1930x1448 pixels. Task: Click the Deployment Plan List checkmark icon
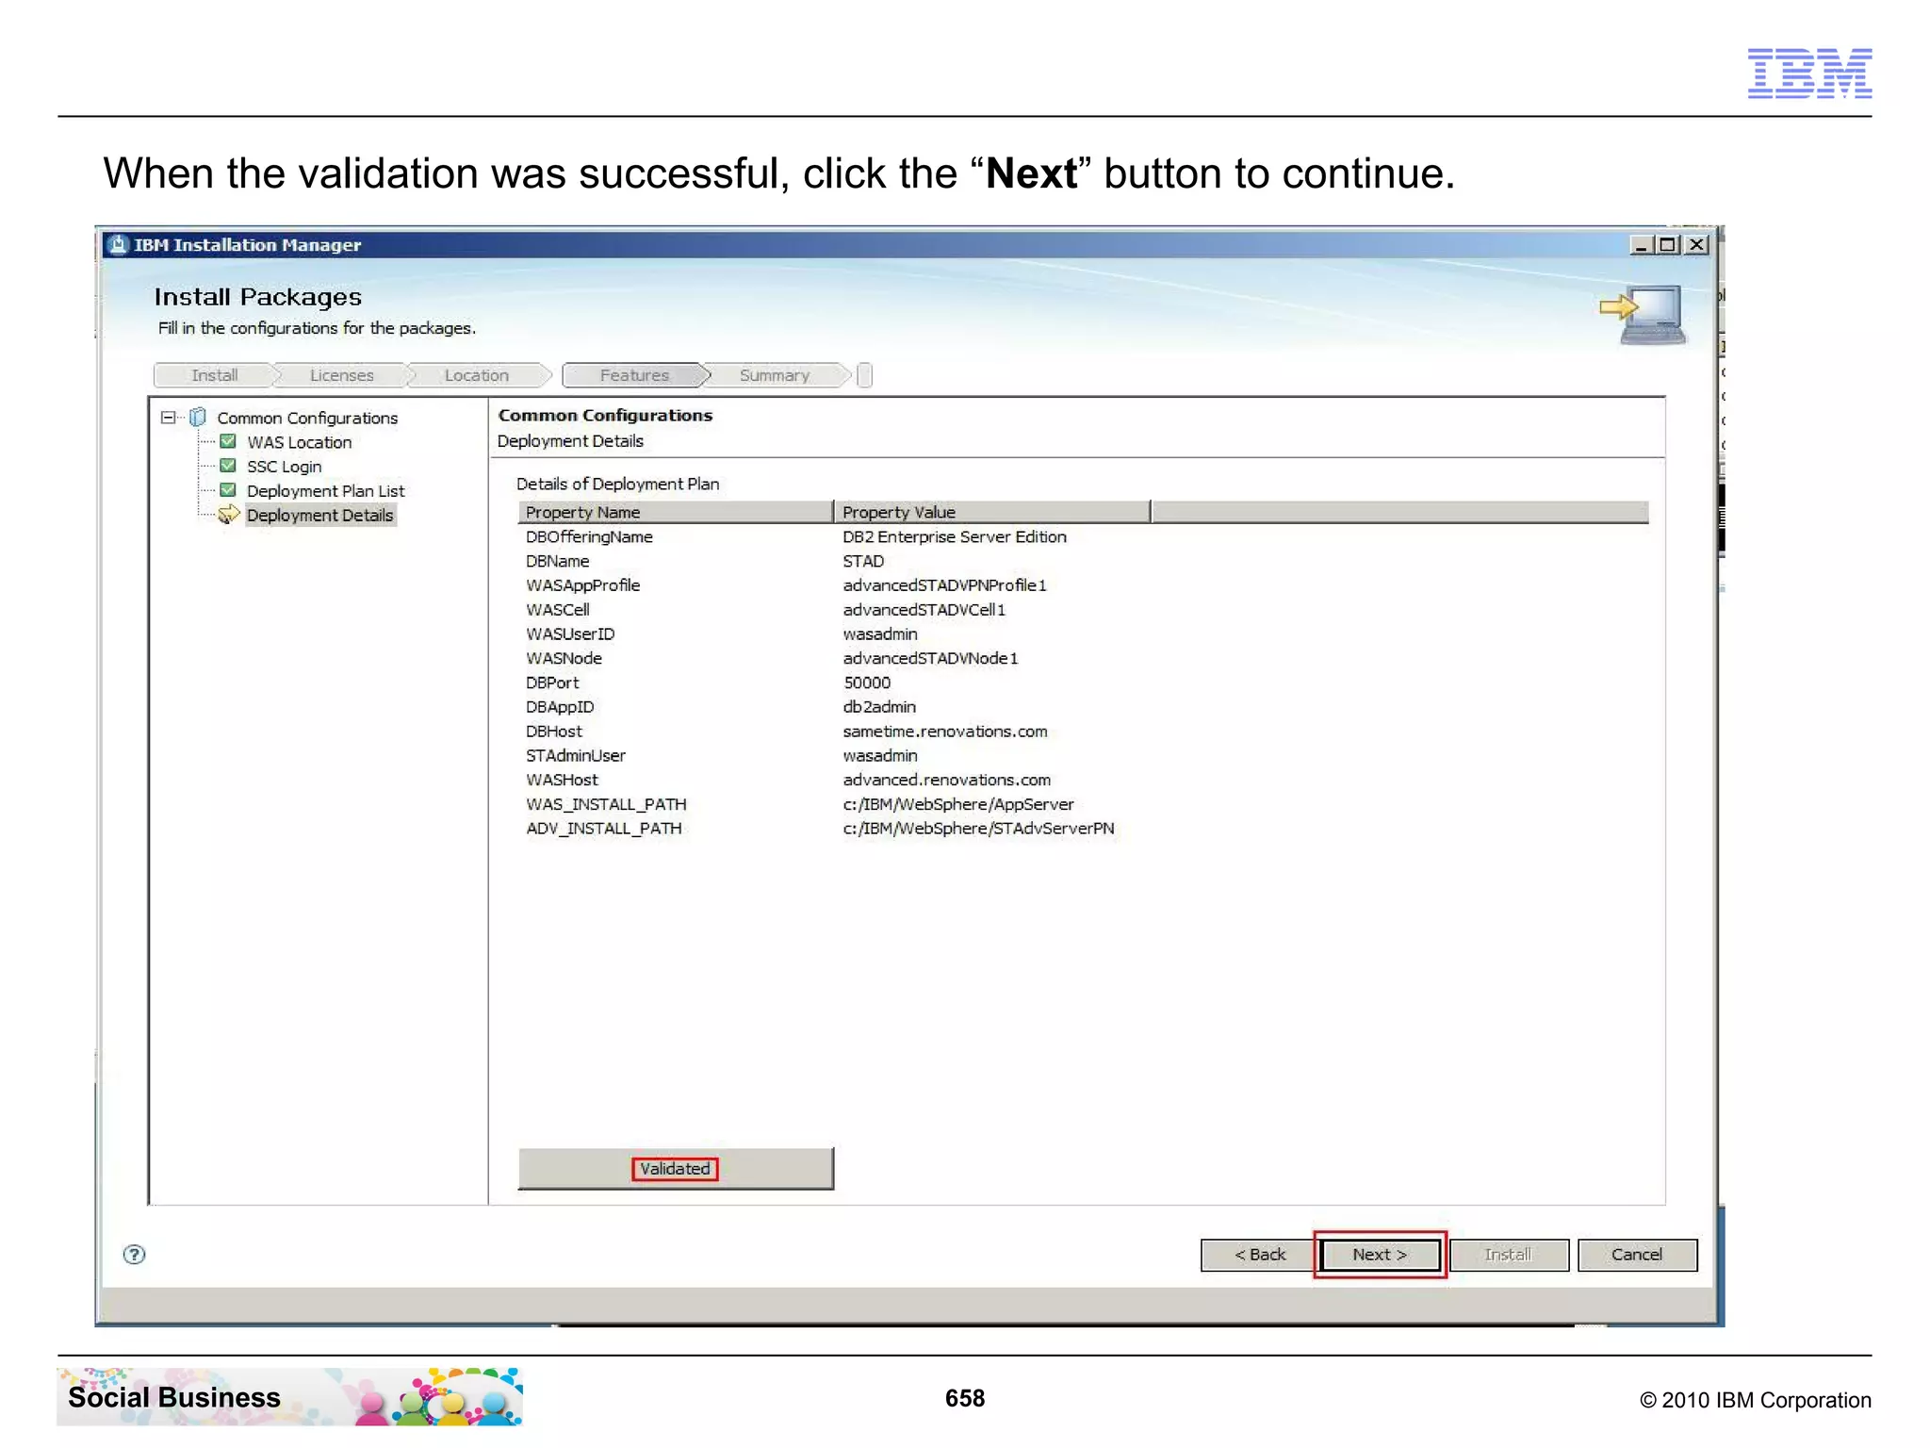[228, 490]
